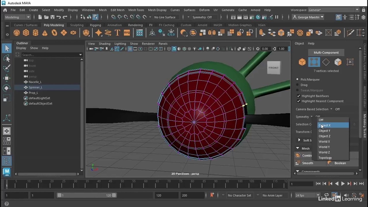Viewport: 368px width, 207px height.
Task: Switch toolkit to Edge selection mode
Action: click(x=326, y=62)
